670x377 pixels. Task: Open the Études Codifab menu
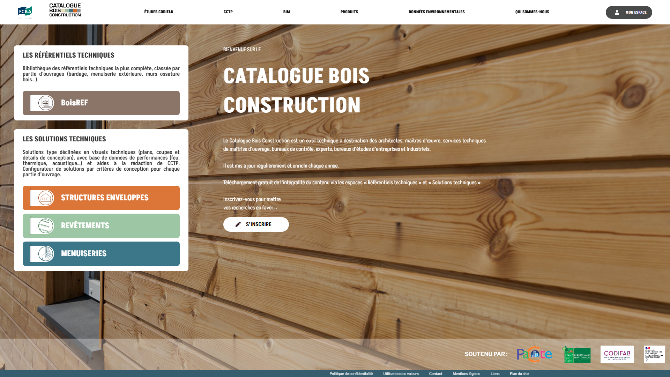tap(158, 12)
